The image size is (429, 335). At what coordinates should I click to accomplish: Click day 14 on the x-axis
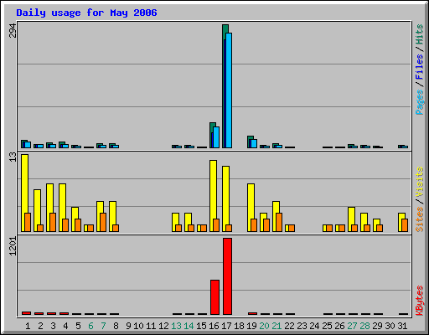(x=189, y=326)
